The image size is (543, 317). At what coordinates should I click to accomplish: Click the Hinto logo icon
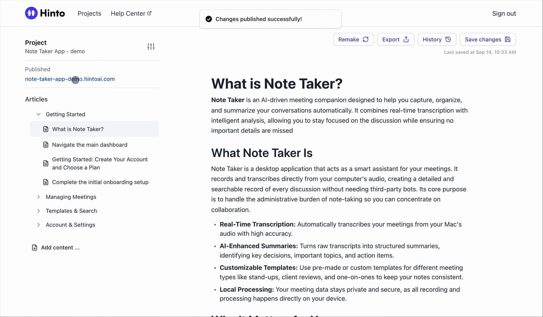coord(31,13)
